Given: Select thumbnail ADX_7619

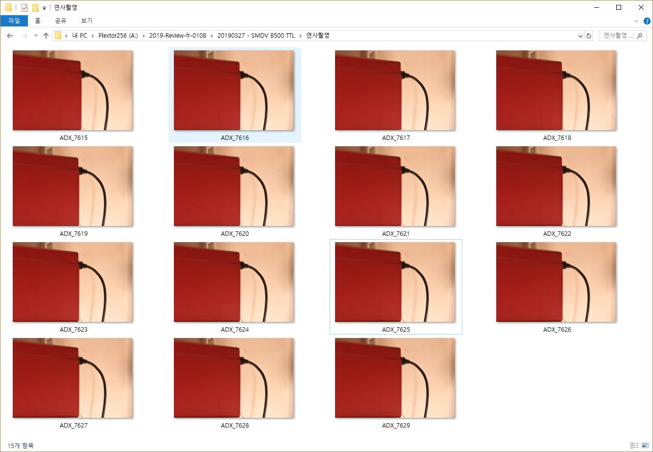Looking at the screenshot, I should pos(73,186).
